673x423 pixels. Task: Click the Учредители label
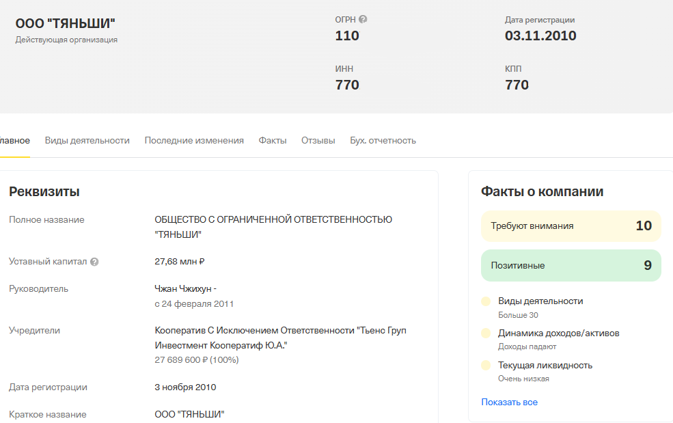[x=34, y=331]
